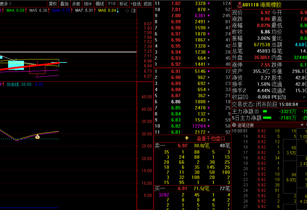Collapse the 逐笔还原 panel with circle arrow
The height and width of the screenshot is (210, 307).
pyautogui.click(x=234, y=125)
